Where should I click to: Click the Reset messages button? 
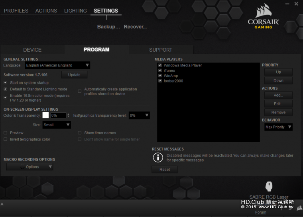coord(165,170)
